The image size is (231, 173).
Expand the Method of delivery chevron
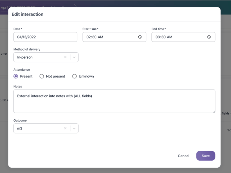pyautogui.click(x=74, y=57)
